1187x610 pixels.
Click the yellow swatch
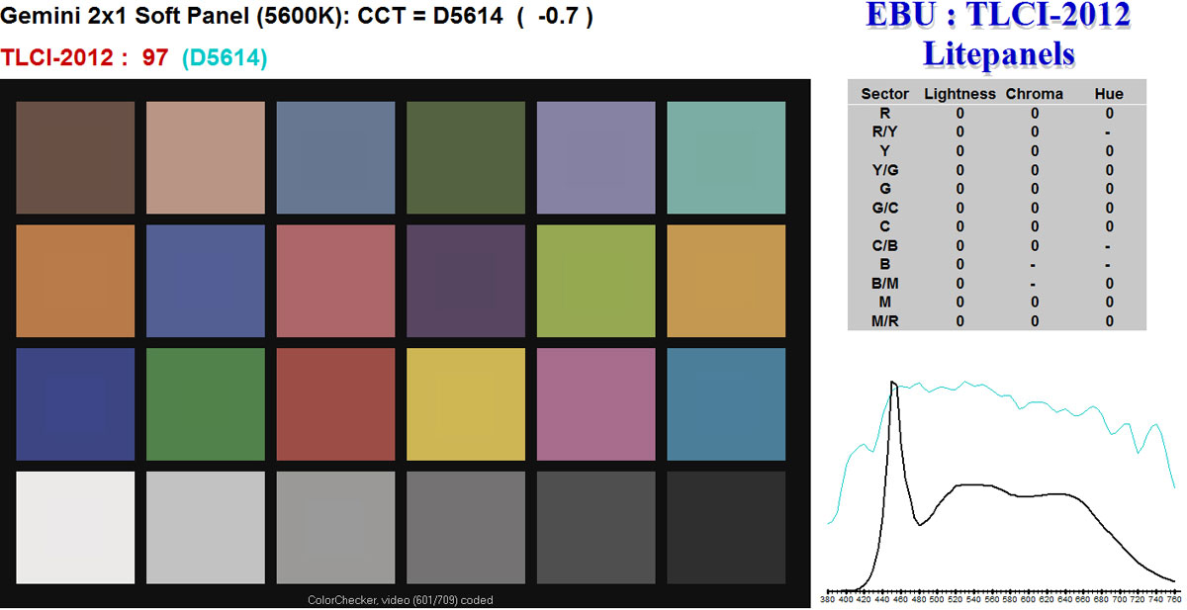click(466, 404)
